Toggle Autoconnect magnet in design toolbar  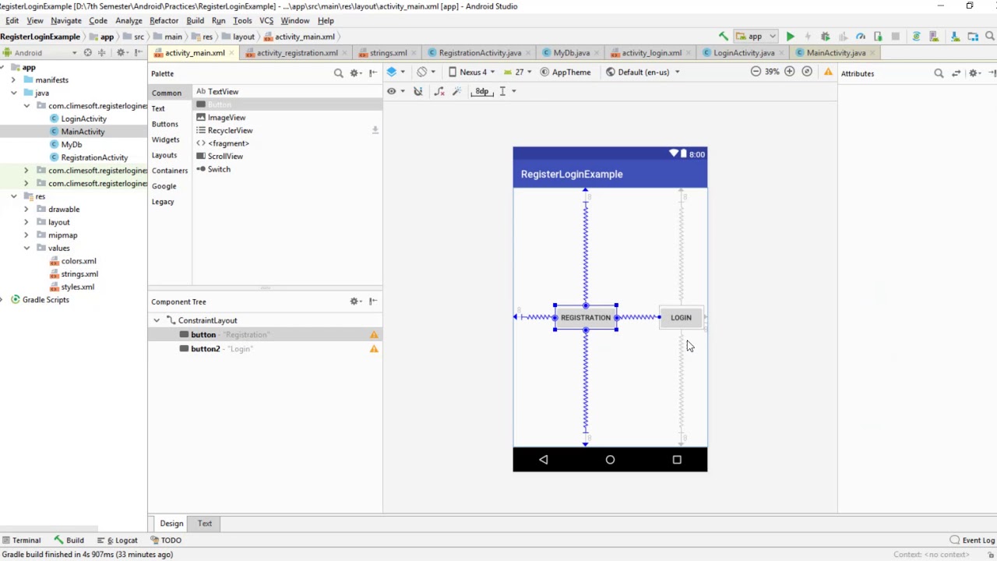tap(418, 91)
